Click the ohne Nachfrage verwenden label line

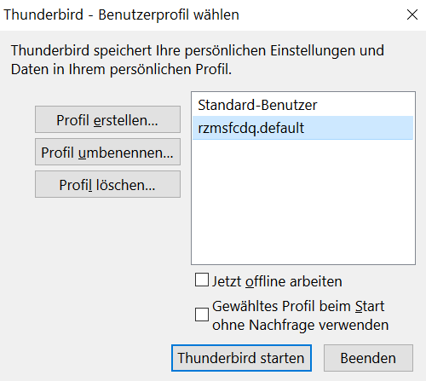[301, 325]
